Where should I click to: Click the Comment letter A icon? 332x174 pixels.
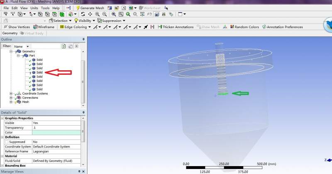pos(124,8)
